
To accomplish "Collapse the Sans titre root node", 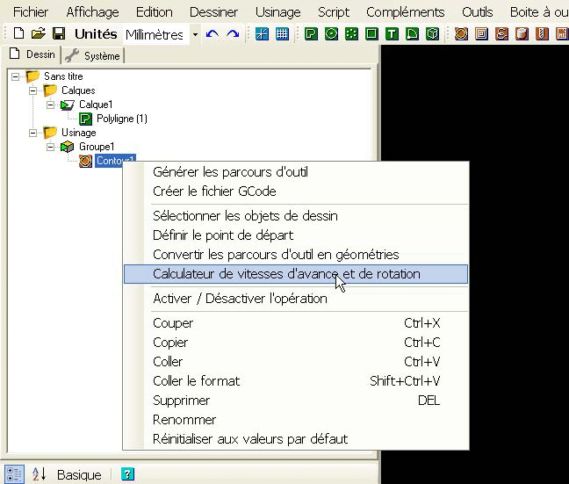I will point(15,76).
